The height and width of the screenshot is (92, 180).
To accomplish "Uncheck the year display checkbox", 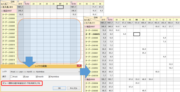I will coord(24,77).
